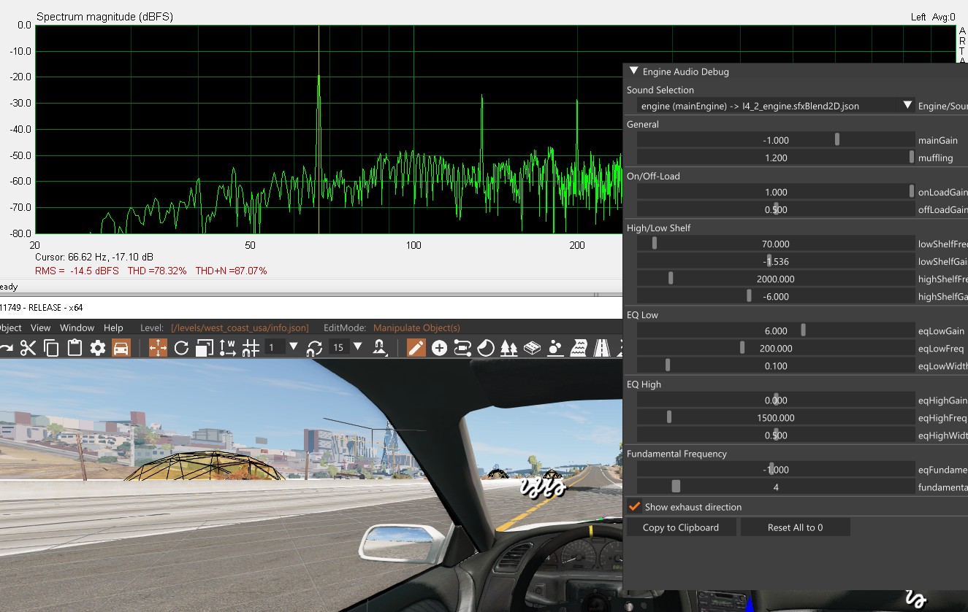Toggle the grid snapping icon
This screenshot has height=612, width=968.
pyautogui.click(x=251, y=348)
